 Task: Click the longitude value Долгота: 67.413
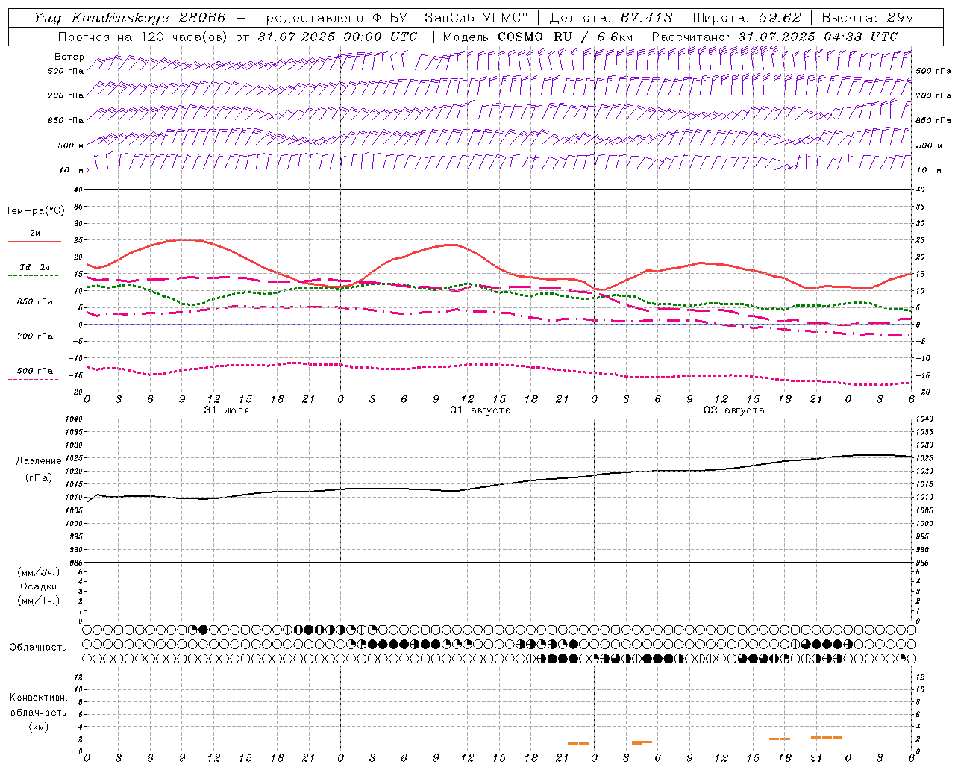pyautogui.click(x=610, y=18)
